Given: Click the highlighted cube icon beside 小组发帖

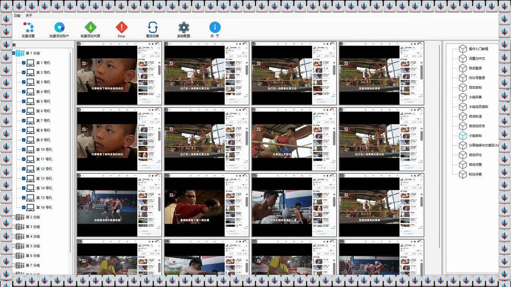Looking at the screenshot, I should 463,136.
